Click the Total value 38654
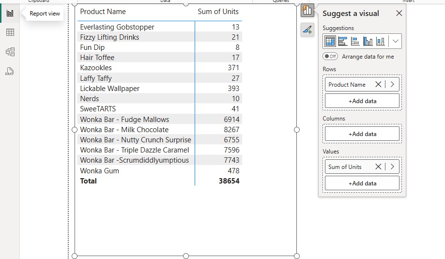 (x=229, y=181)
